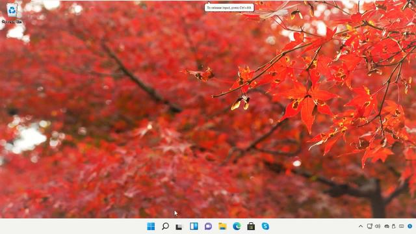This screenshot has height=234, width=416.
Task: Open taskbar Search magnifier
Action: pos(165,226)
